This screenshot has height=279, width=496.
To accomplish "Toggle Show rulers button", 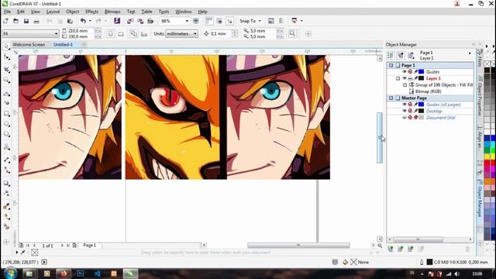I will (x=209, y=21).
